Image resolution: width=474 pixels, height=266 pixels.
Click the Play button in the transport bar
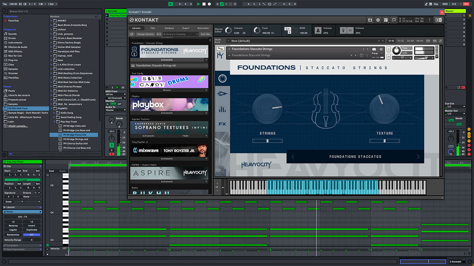tap(198, 4)
